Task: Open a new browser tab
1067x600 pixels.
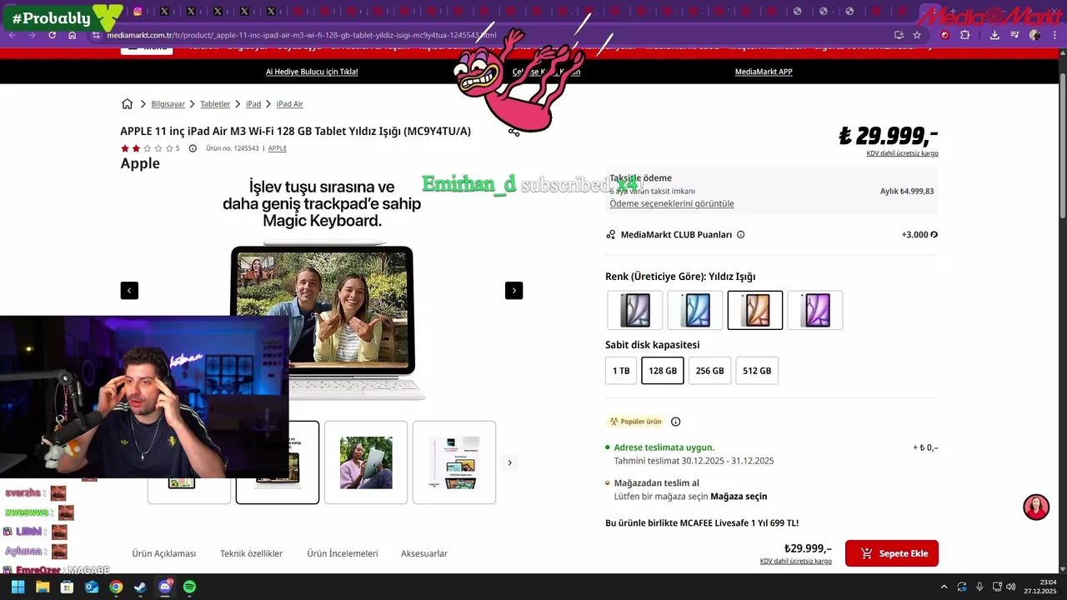Action: click(953, 12)
